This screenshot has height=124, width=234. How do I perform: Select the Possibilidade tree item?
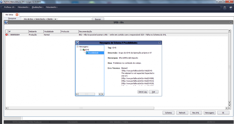tap(94, 53)
